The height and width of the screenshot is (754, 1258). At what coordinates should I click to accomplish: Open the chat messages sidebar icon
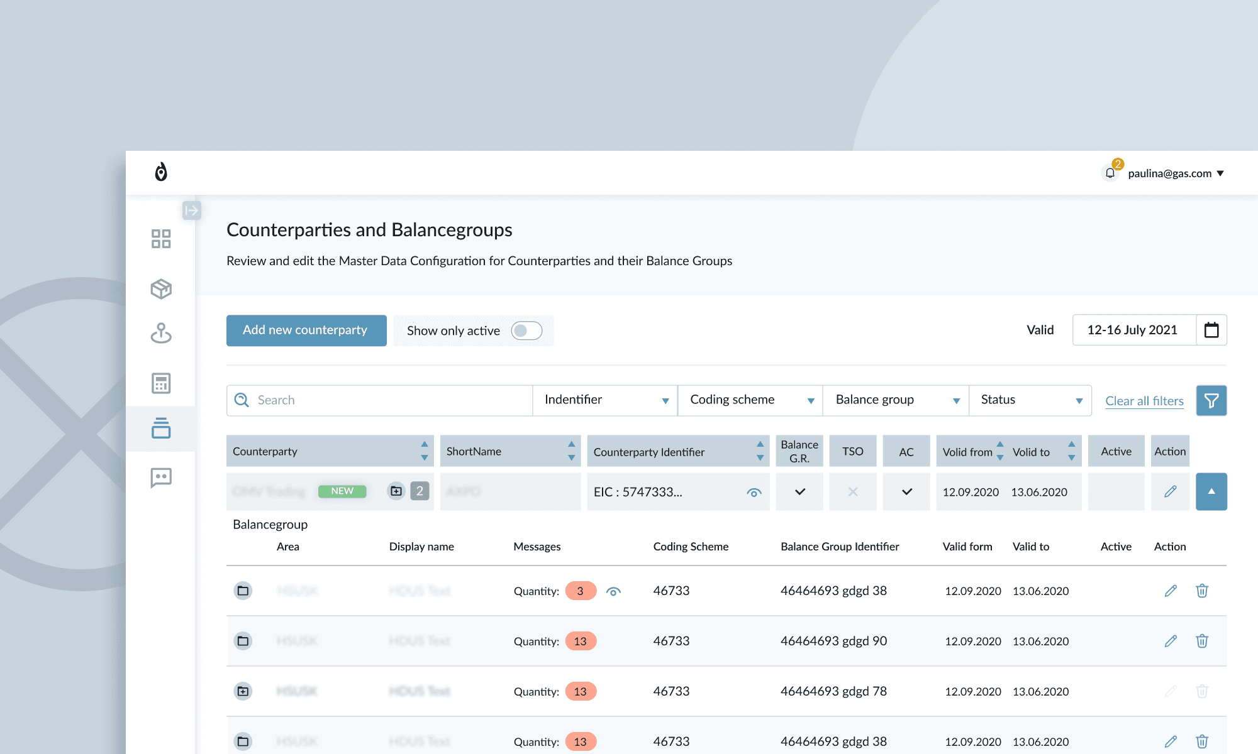pos(161,478)
